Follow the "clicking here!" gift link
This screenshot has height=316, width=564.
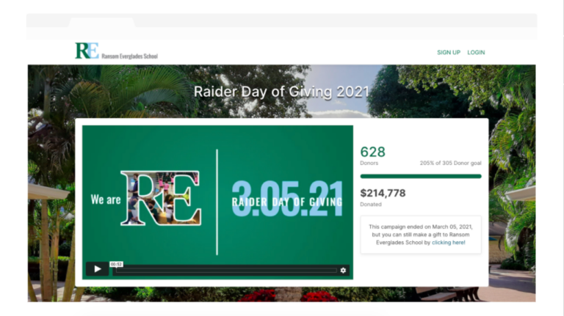click(x=448, y=243)
